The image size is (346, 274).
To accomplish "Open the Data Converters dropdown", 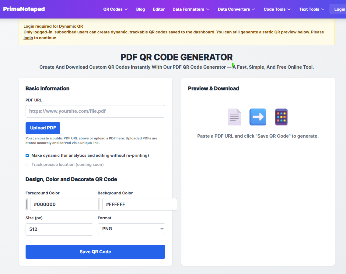I will tap(236, 9).
